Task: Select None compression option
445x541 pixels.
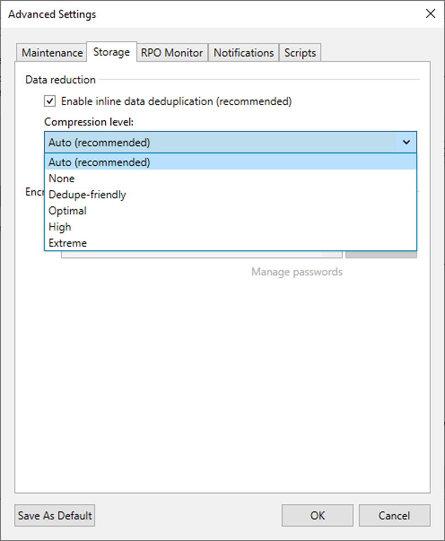Action: 62,178
